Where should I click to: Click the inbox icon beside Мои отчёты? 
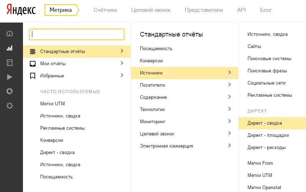[x=33, y=63]
